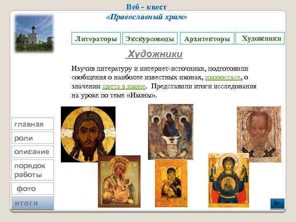Click the underlined Художники heading
This screenshot has height=222, width=296.
click(154, 54)
